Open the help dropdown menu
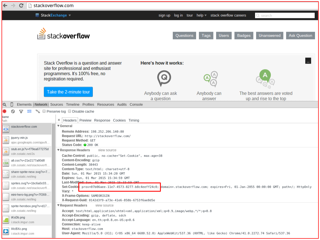This screenshot has height=240, width=320. tap(201, 15)
